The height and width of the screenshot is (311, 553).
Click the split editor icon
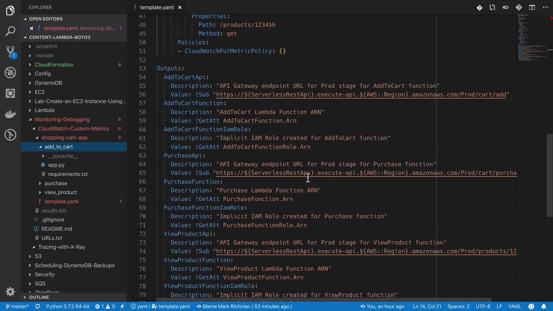click(x=532, y=7)
